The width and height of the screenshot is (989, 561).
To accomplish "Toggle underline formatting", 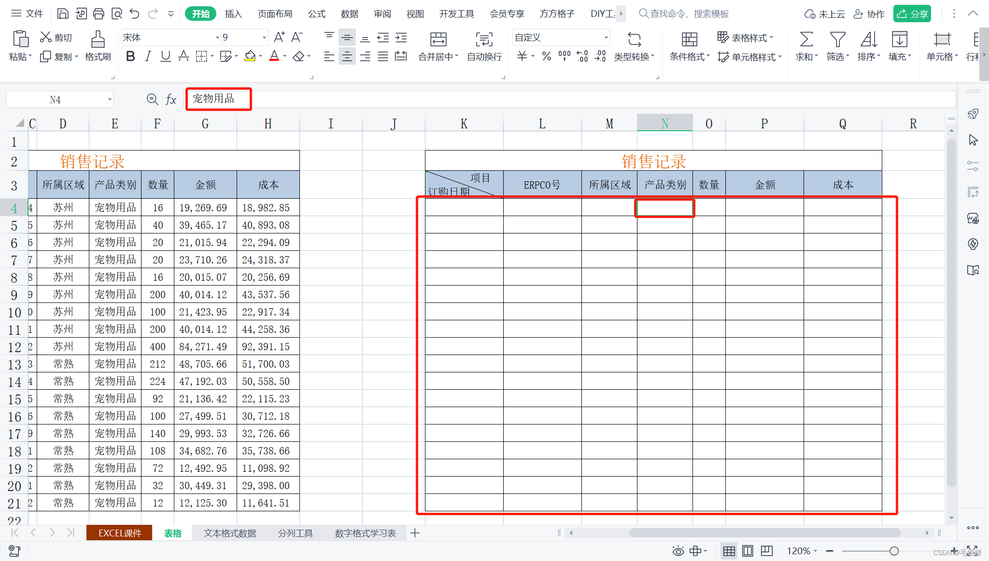I will pyautogui.click(x=166, y=56).
